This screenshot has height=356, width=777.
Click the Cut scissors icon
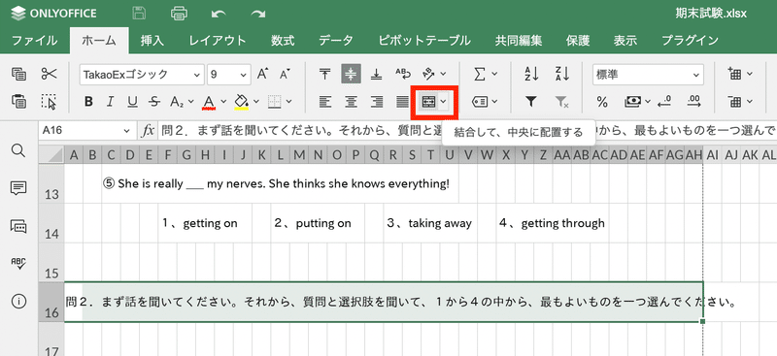coord(50,75)
